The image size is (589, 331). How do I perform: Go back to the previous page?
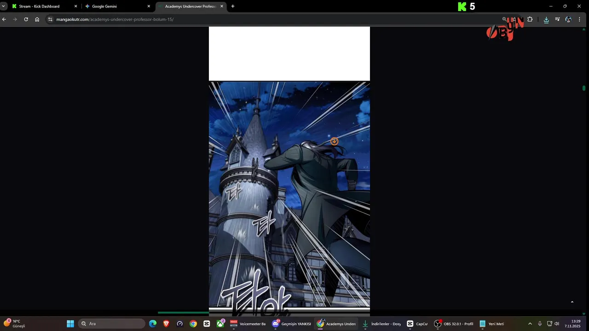pos(4,19)
